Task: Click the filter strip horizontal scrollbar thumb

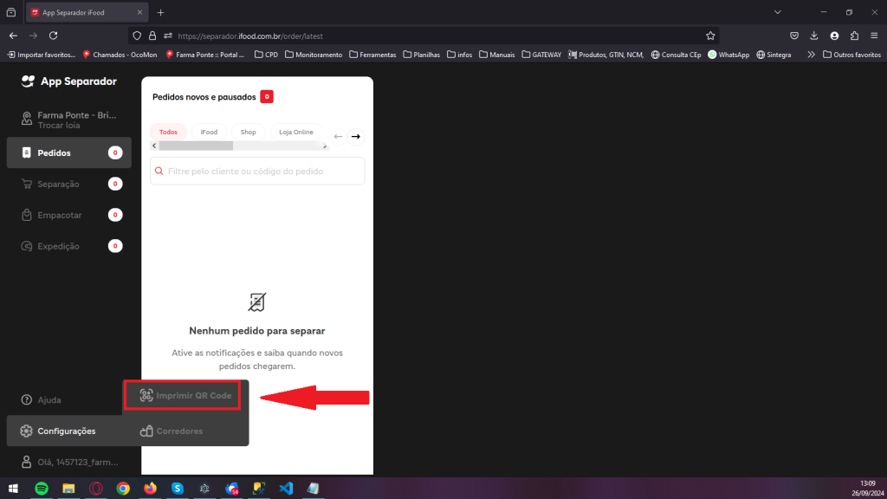Action: click(196, 146)
